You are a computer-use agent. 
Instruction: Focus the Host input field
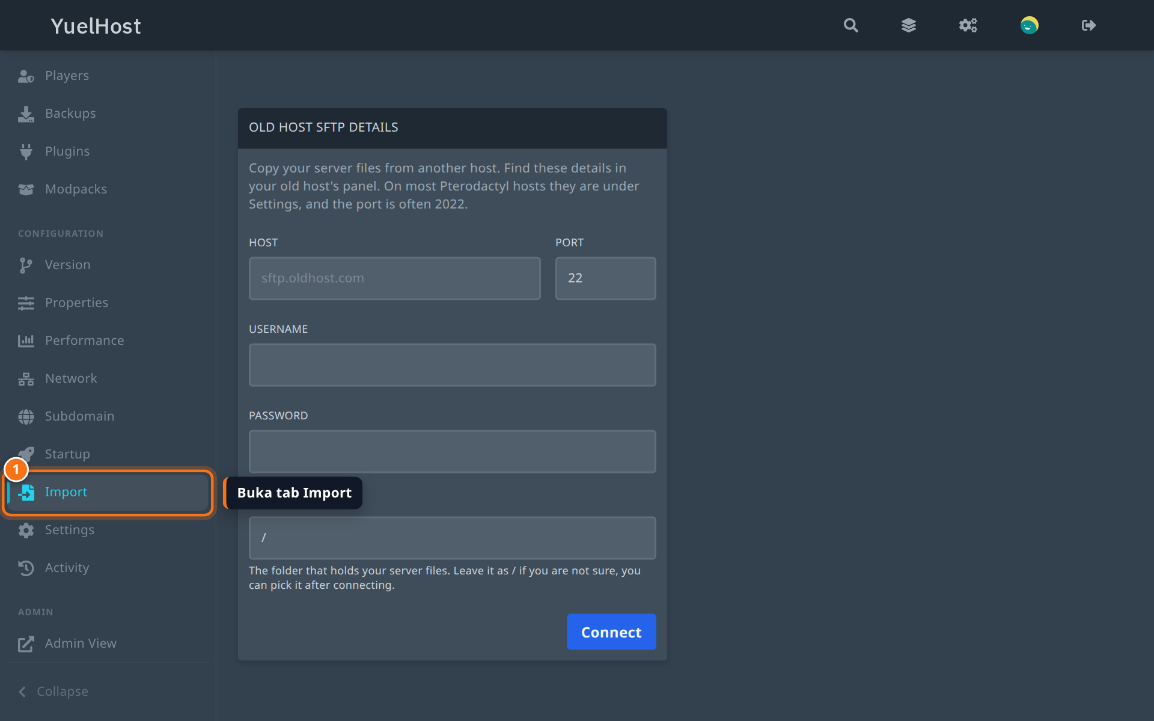(395, 278)
